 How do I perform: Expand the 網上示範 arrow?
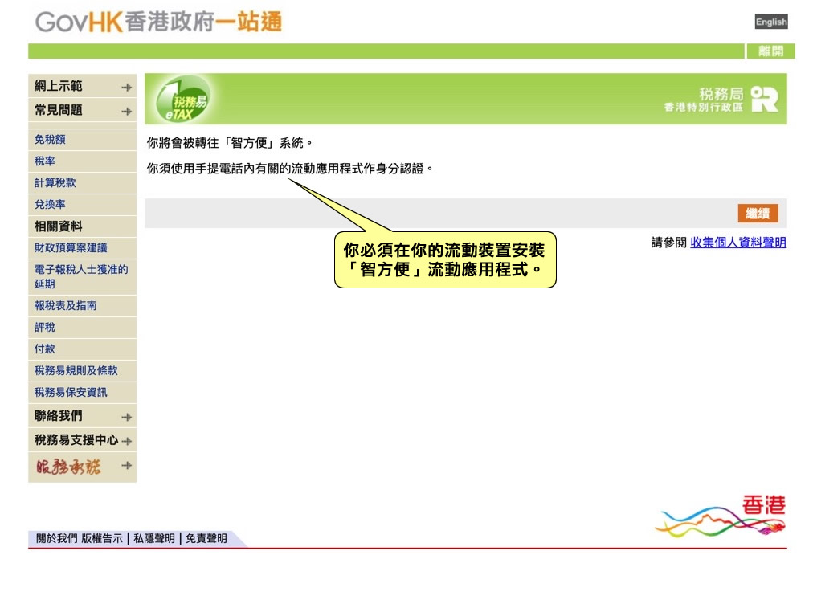coord(126,87)
